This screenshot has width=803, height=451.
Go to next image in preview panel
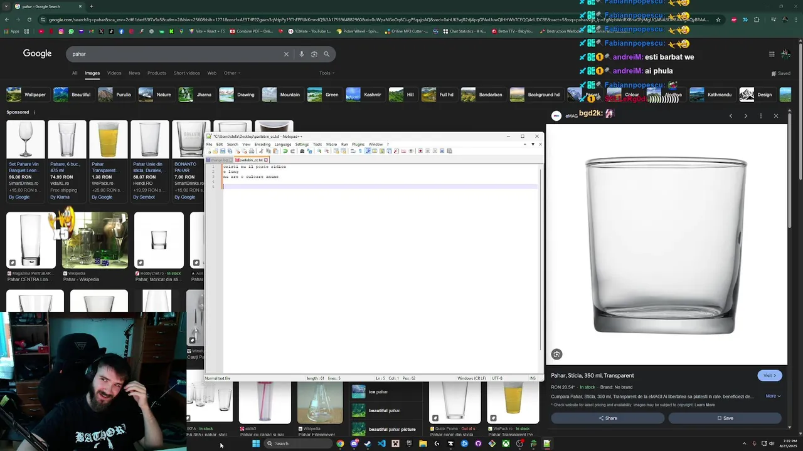point(745,116)
